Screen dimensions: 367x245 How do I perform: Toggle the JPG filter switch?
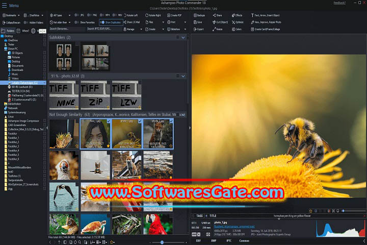[76, 15]
